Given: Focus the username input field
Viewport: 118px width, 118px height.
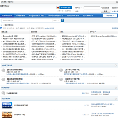Looking at the screenshot, I should [x=92, y=8].
